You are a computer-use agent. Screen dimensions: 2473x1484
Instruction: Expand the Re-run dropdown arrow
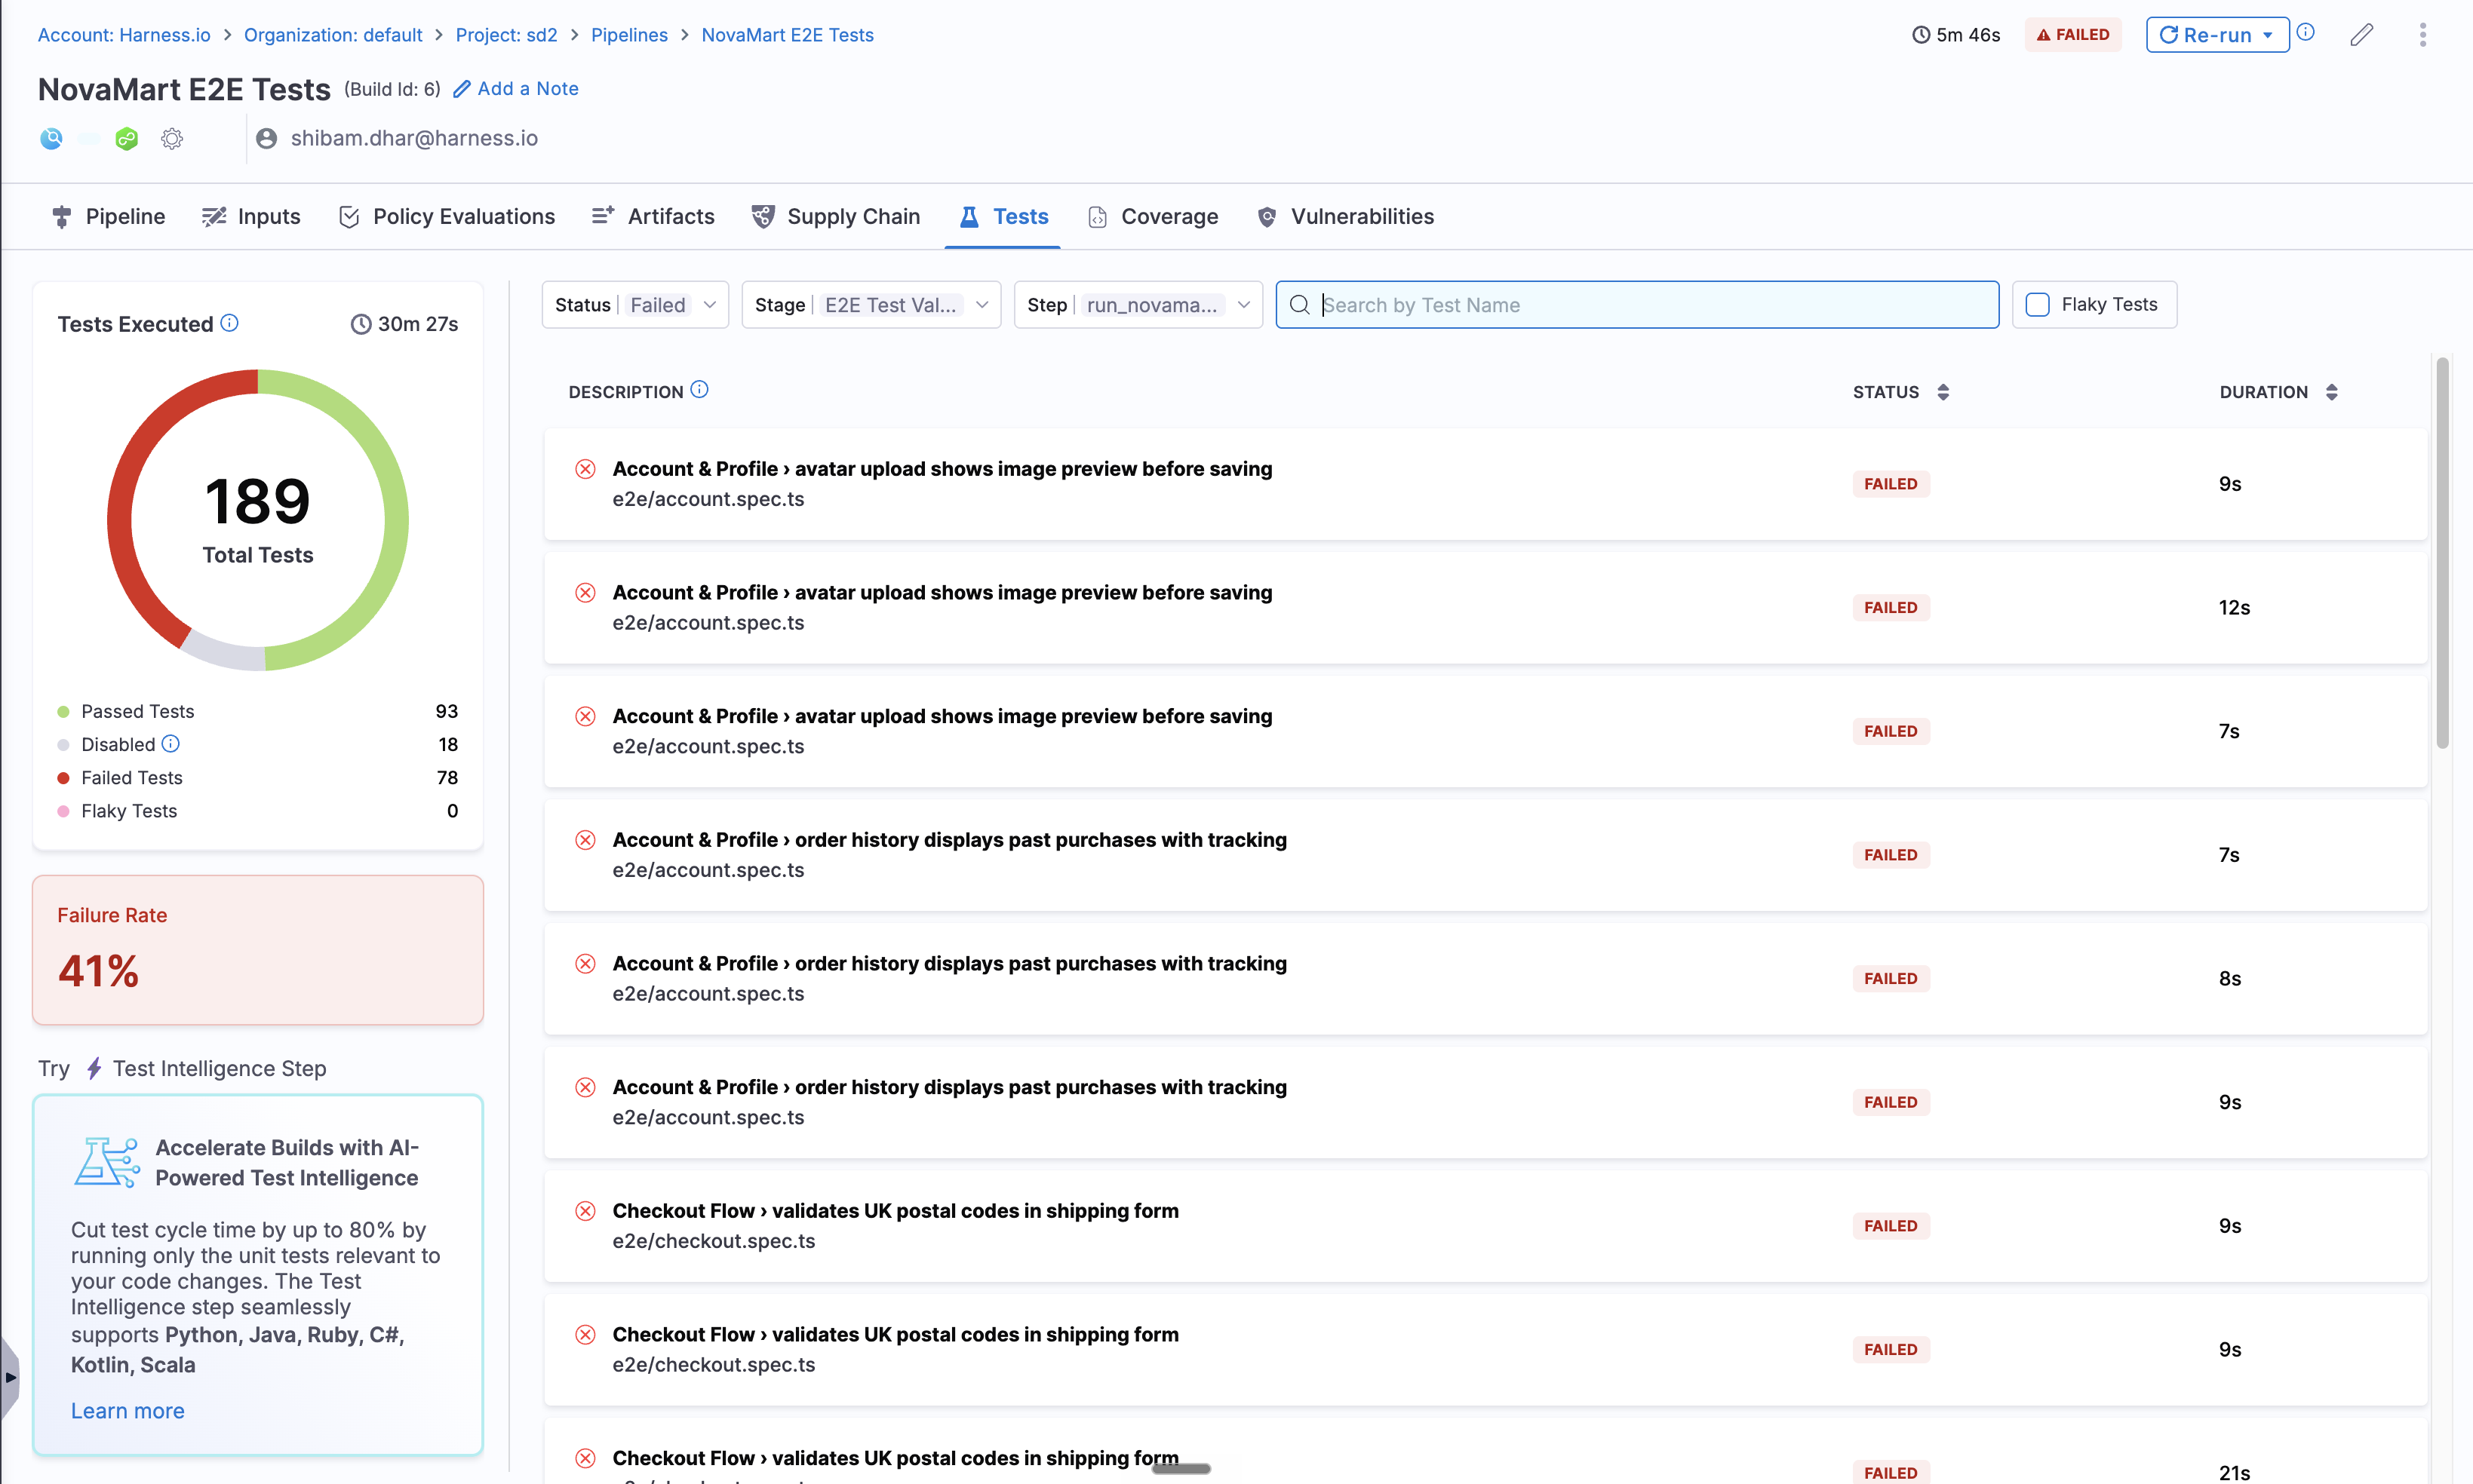pyautogui.click(x=2268, y=35)
